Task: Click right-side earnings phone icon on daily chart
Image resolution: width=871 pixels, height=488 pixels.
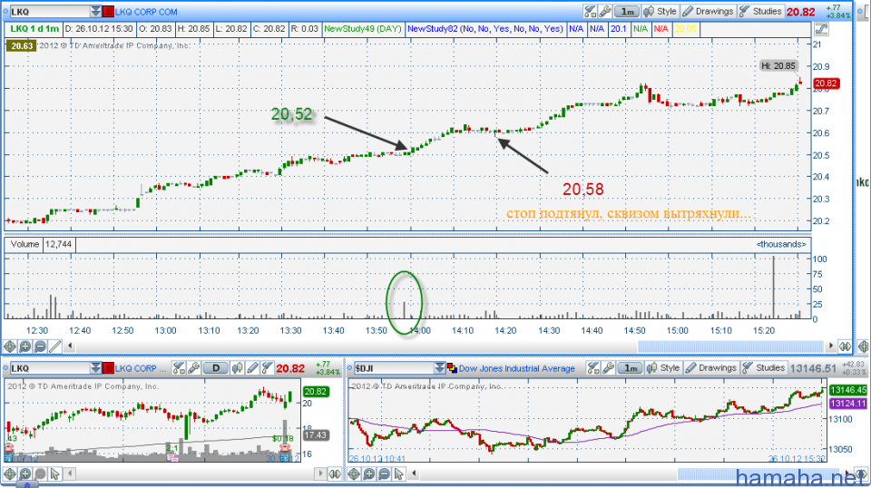Action: coord(286,449)
